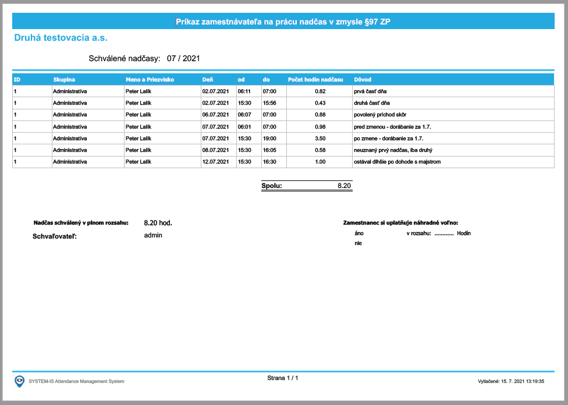Click the date '06.07.2021'
The width and height of the screenshot is (568, 405).
[x=215, y=115]
